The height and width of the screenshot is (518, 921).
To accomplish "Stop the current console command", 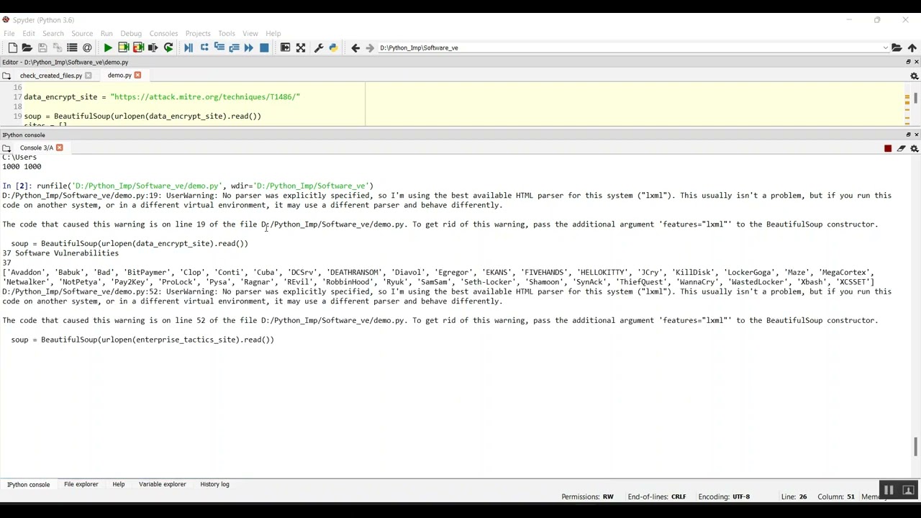I will [888, 148].
